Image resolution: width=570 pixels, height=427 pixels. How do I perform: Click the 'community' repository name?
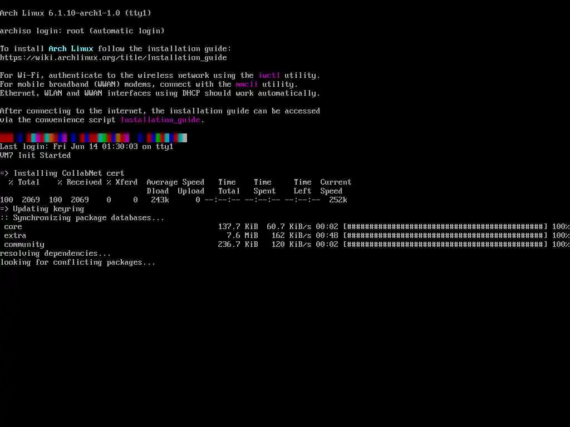[24, 245]
